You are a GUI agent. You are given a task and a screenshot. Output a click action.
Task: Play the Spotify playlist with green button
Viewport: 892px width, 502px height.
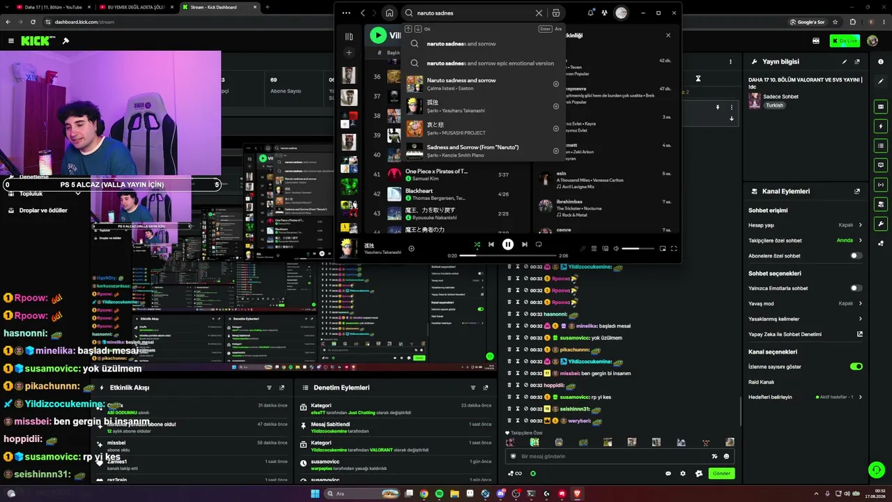[x=378, y=35]
